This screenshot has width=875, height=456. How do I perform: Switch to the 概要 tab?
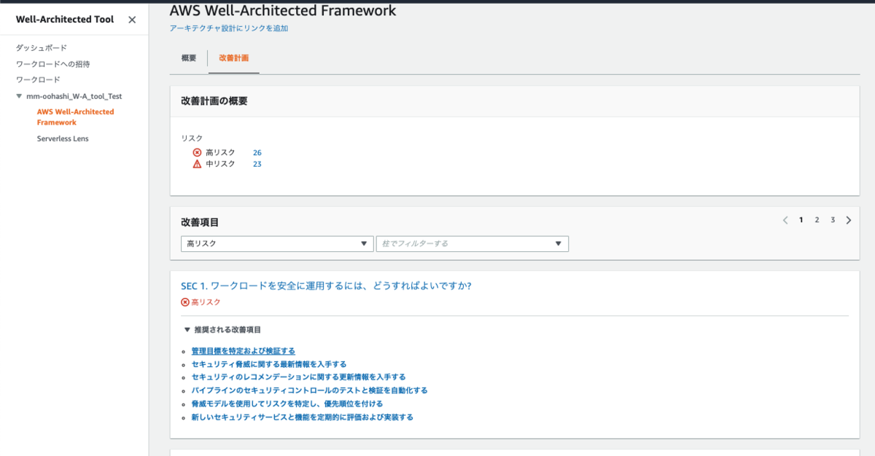(x=189, y=58)
